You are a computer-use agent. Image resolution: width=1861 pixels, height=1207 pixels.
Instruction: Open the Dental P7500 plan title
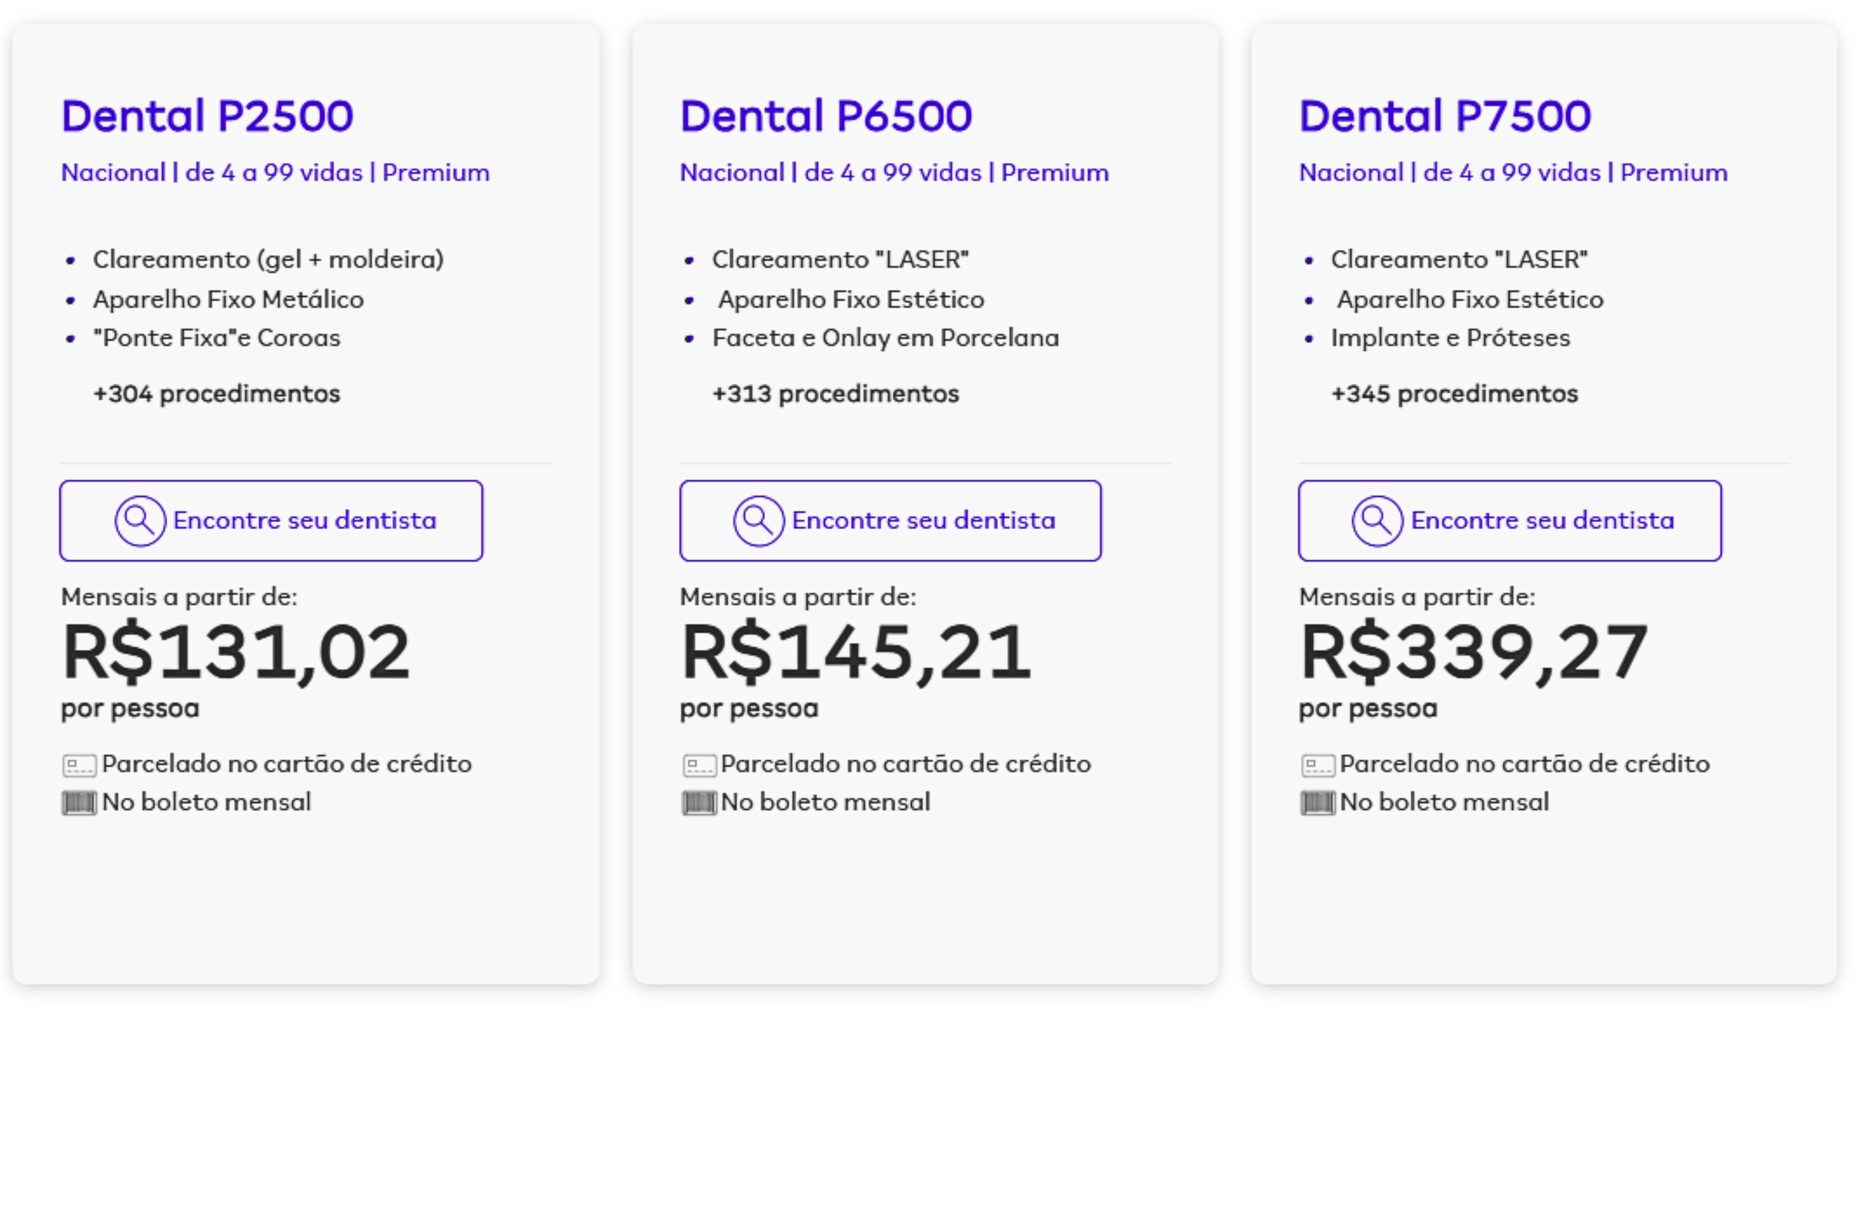click(x=1445, y=116)
